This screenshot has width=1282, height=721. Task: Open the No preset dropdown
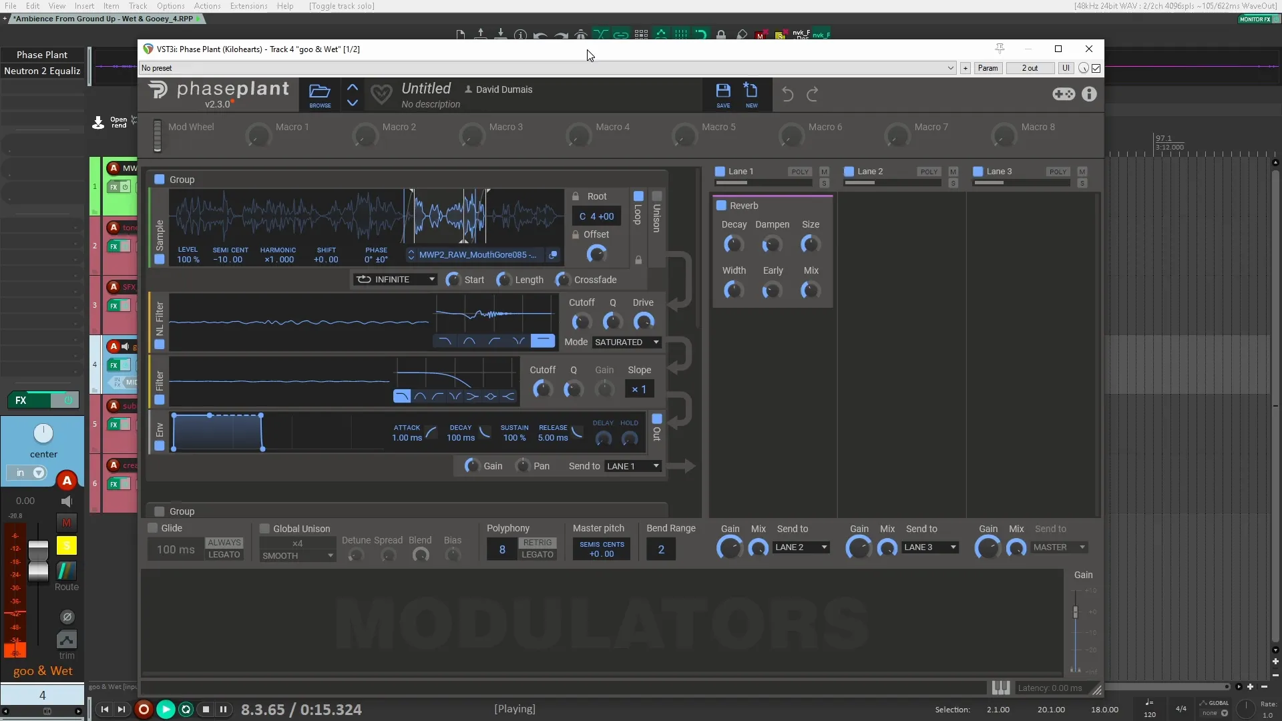548,68
